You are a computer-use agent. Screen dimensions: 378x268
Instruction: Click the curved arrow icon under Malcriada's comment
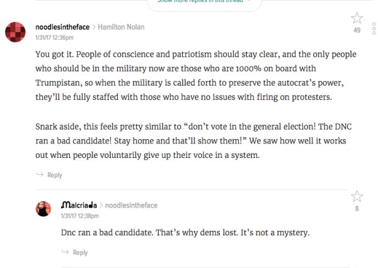coord(65,252)
